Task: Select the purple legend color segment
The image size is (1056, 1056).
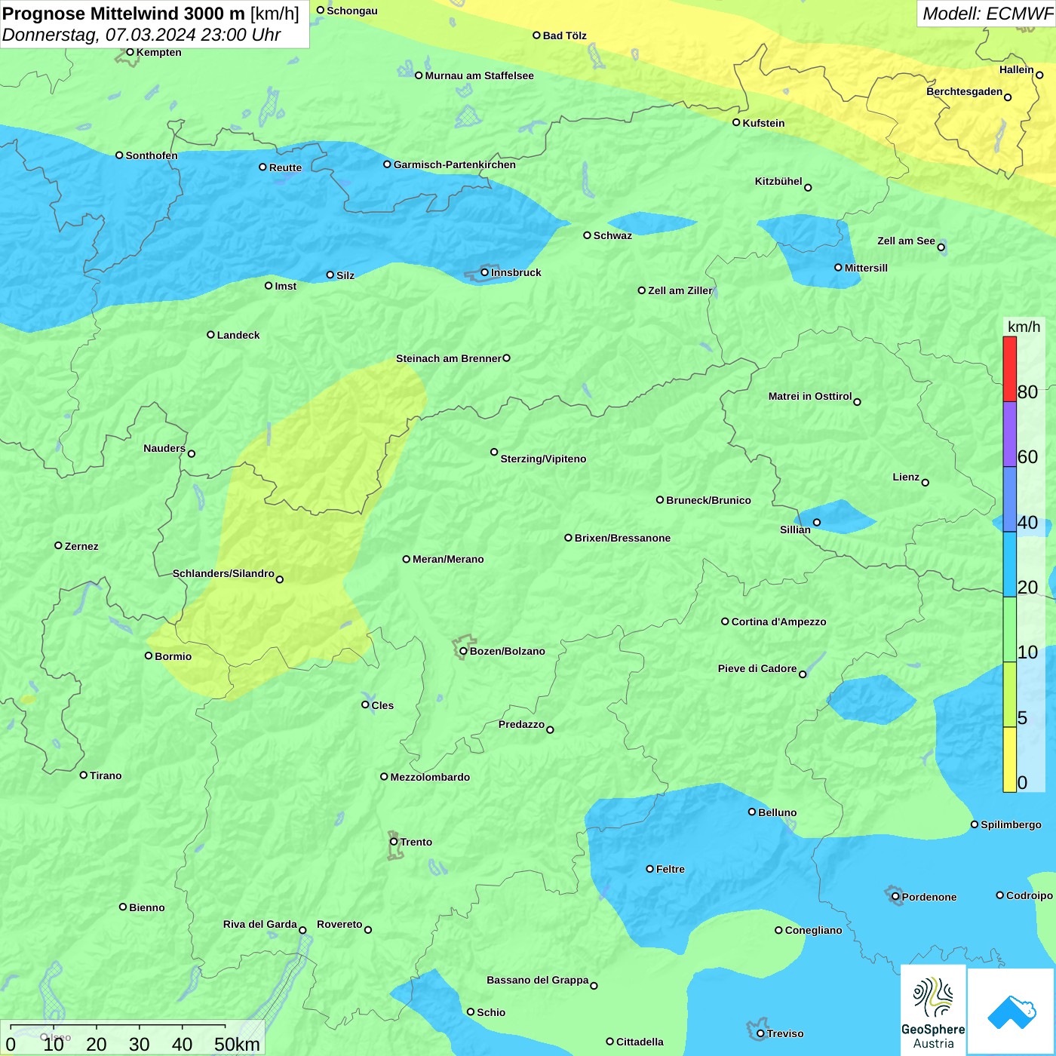Action: [x=1009, y=434]
